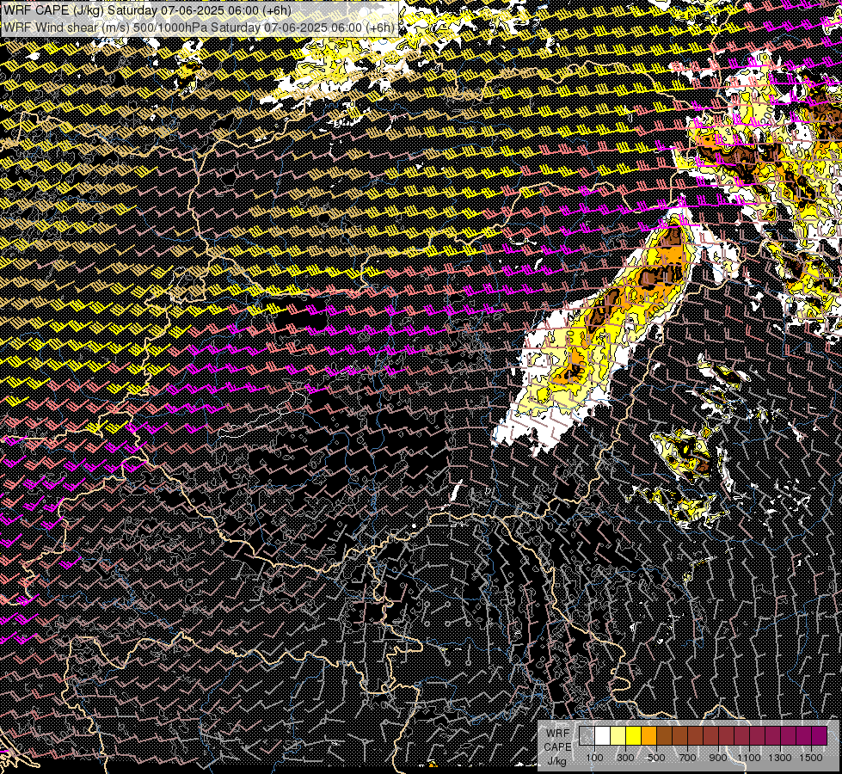Click the '100' legend tick label
Image resolution: width=842 pixels, height=774 pixels.
coord(594,758)
